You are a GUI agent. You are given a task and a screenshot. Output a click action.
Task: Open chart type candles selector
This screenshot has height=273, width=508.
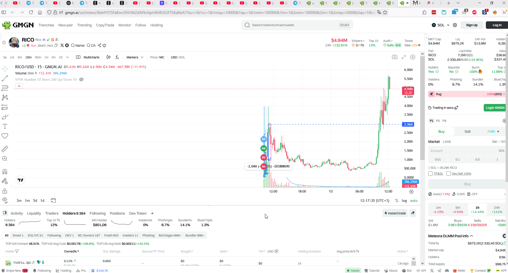coord(108,57)
